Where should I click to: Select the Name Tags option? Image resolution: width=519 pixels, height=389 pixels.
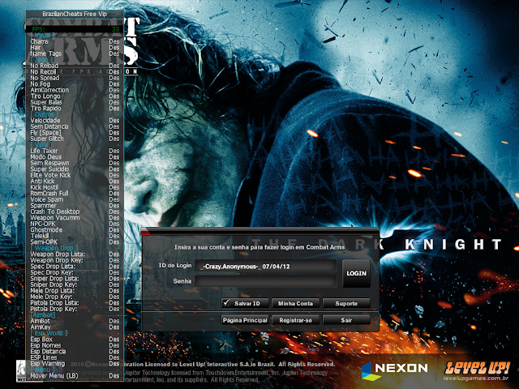click(x=75, y=53)
